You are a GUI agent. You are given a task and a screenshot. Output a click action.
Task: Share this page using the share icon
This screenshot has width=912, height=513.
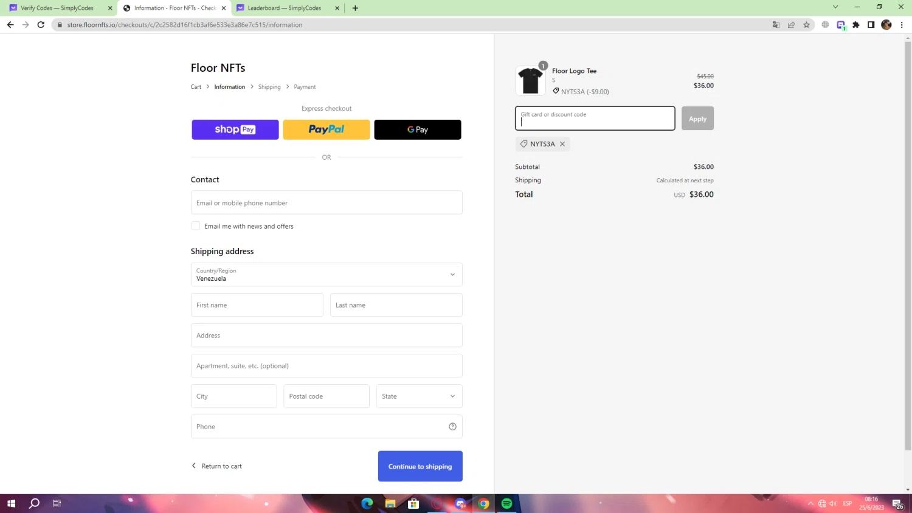[791, 25]
